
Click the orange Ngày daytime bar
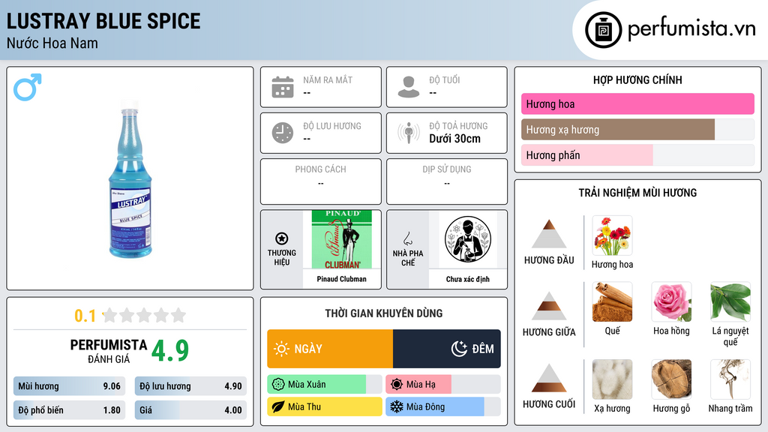coord(330,349)
